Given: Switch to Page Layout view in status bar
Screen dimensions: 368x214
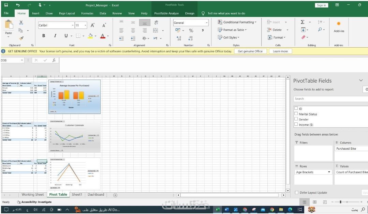Looking at the screenshot, I should point(315,202).
